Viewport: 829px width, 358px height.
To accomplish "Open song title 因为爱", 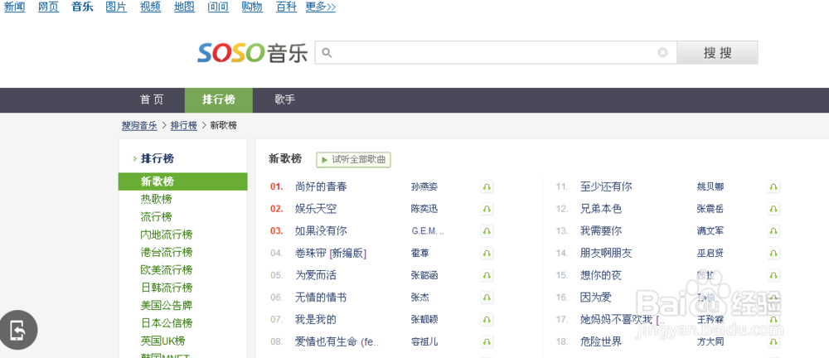I will click(596, 298).
